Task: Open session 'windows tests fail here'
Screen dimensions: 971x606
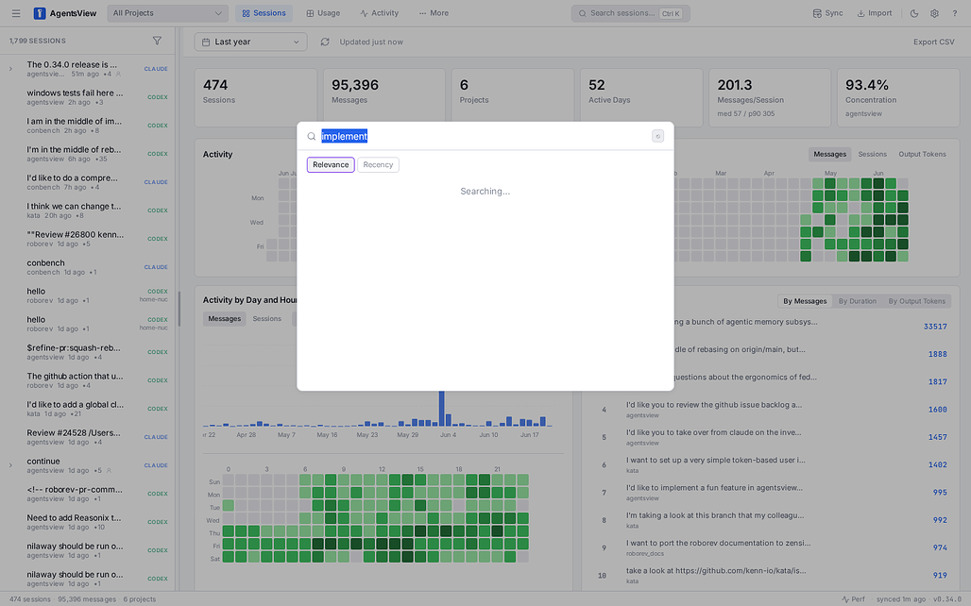Action: (88, 97)
